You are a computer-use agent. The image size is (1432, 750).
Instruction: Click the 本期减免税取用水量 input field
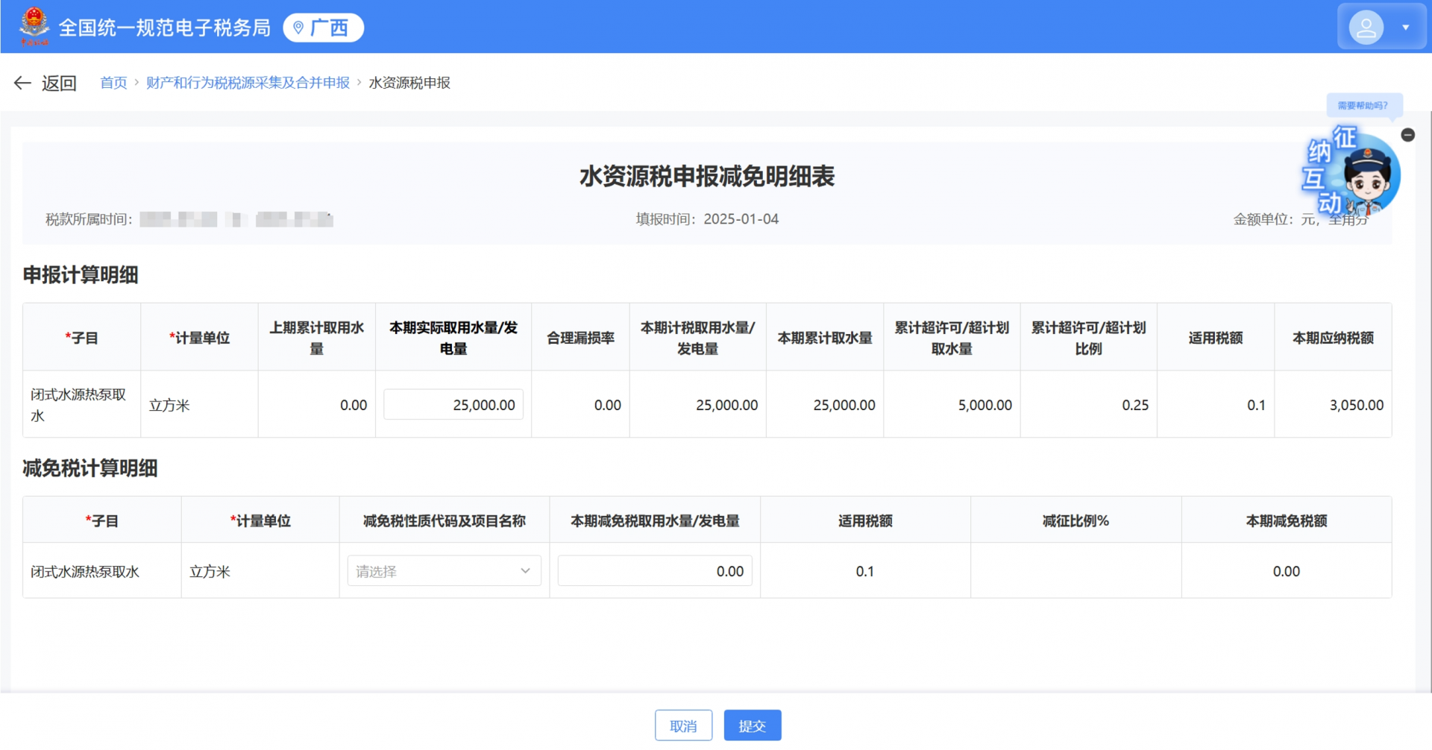pos(654,571)
